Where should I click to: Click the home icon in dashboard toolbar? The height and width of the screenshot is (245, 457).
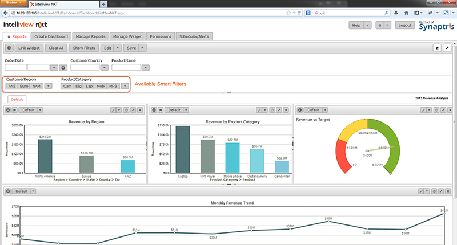coord(436,48)
